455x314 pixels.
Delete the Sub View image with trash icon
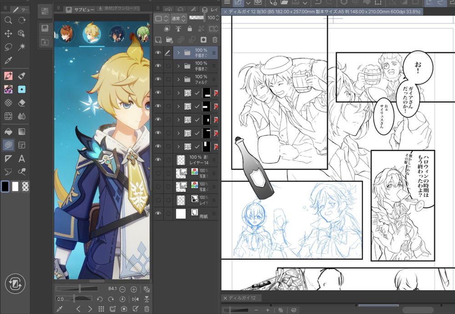(147, 309)
